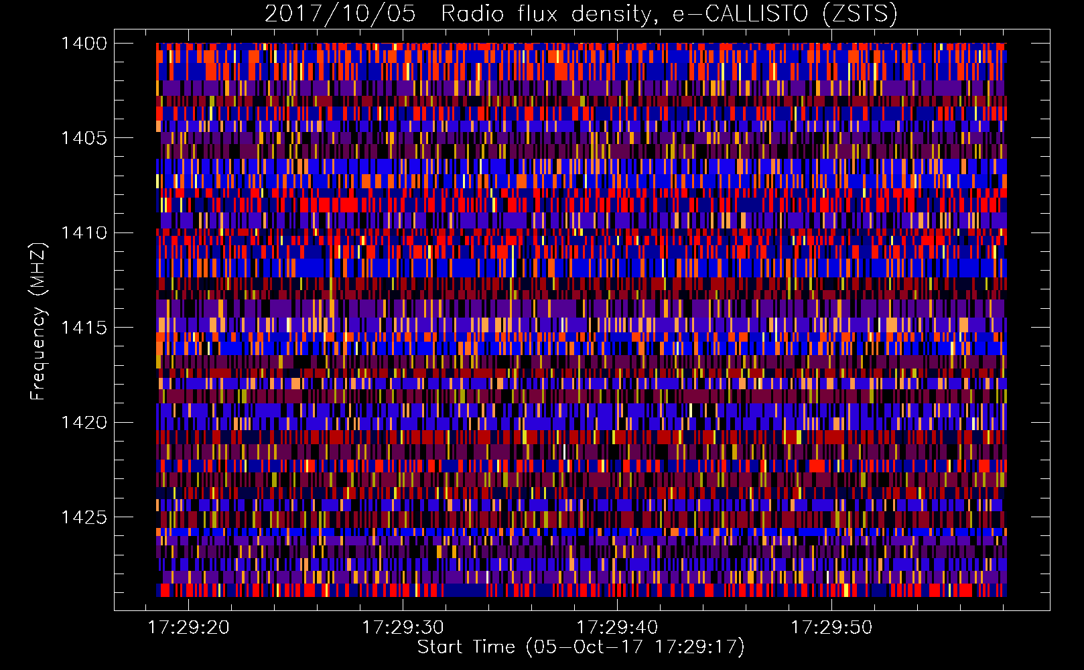
Task: Click the 17:29:30 time tick label
Action: click(x=403, y=627)
